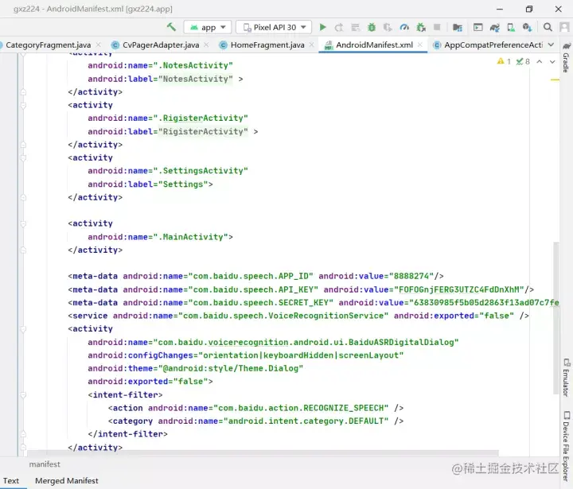Go to next highlighted error arrow

pos(552,61)
